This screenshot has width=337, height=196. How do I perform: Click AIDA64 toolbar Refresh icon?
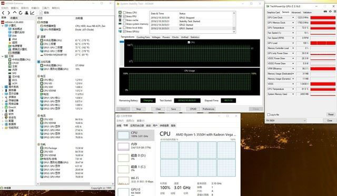click(x=21, y=13)
